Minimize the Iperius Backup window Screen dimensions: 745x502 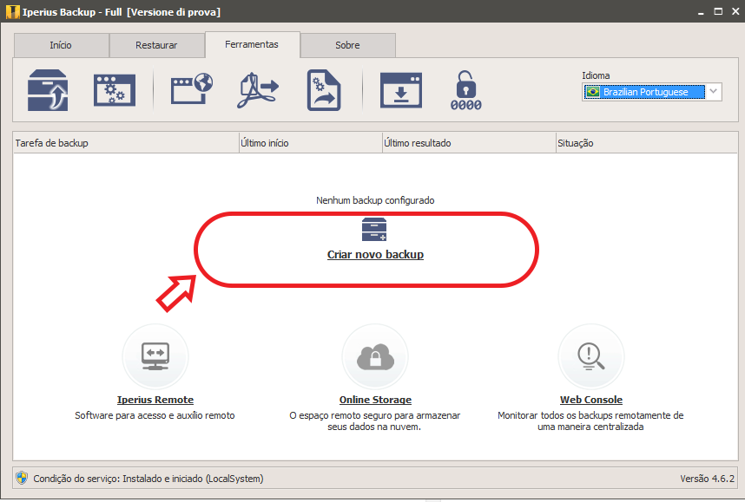point(701,12)
